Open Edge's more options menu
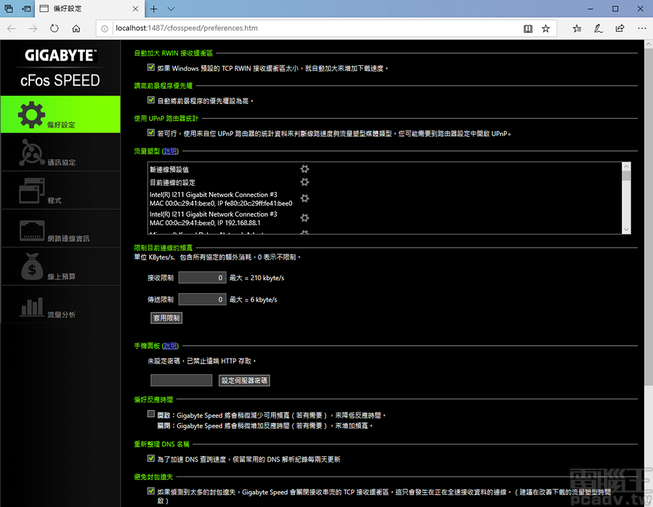 [642, 28]
